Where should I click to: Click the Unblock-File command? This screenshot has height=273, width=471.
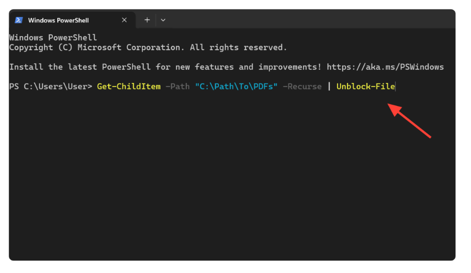coord(365,86)
